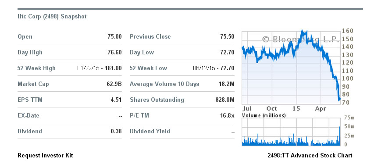Open the 2498:TT Advanced Stock Chart link
The height and width of the screenshot is (164, 367).
pos(310,155)
